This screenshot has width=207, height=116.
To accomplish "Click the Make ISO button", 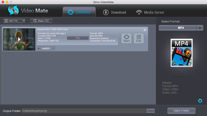I will coord(41,21).
